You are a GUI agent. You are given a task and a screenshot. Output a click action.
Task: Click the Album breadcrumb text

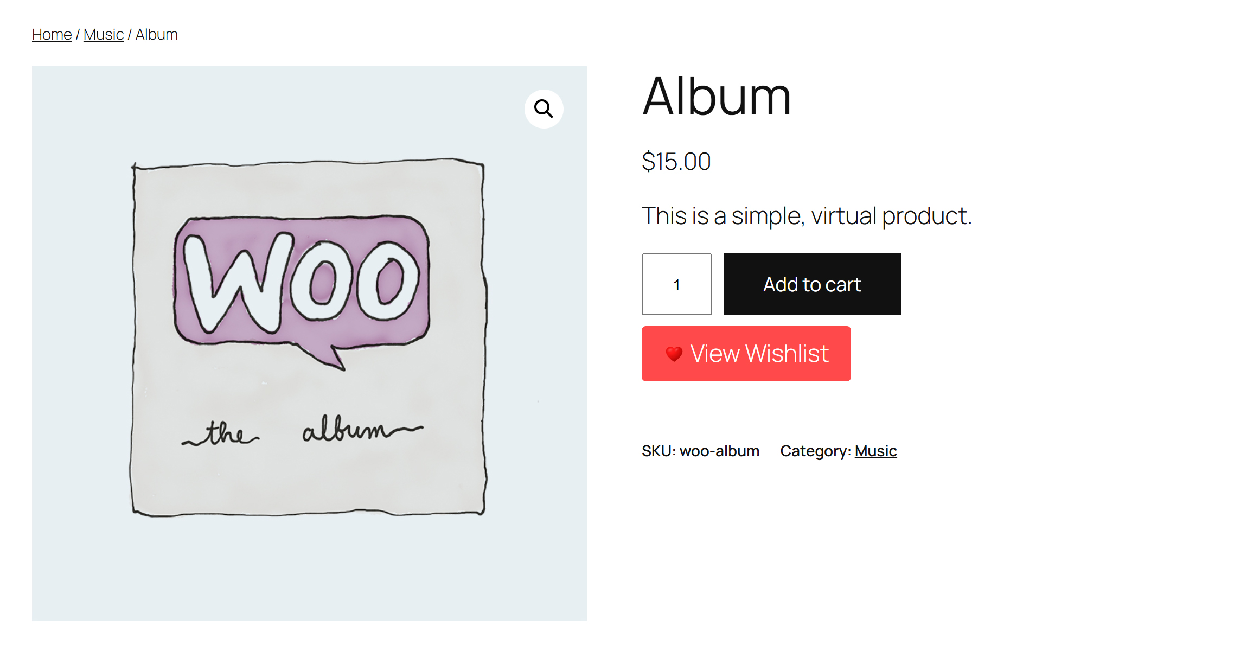(x=157, y=35)
